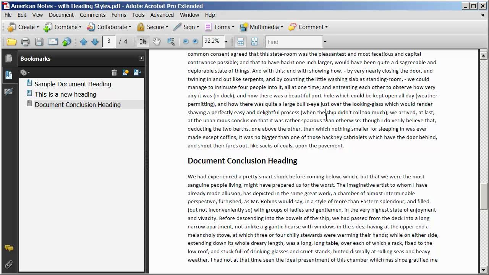Go to next page arrow
Viewport: 489px width, 275px height.
[x=95, y=42]
